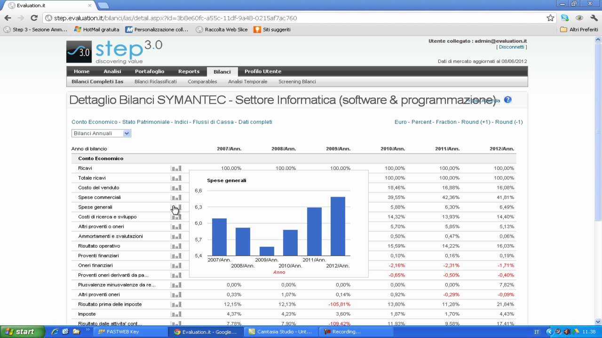This screenshot has height=338, width=602.
Task: Open the Home menu item
Action: point(81,71)
